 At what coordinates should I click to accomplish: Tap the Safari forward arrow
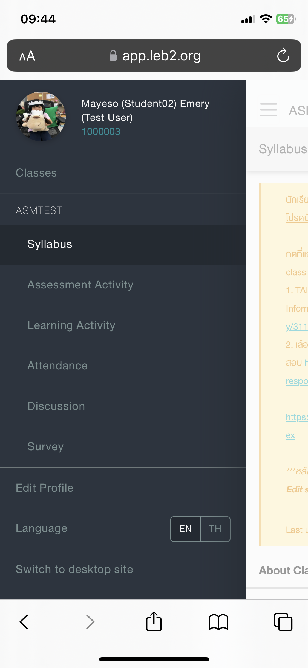pyautogui.click(x=90, y=622)
